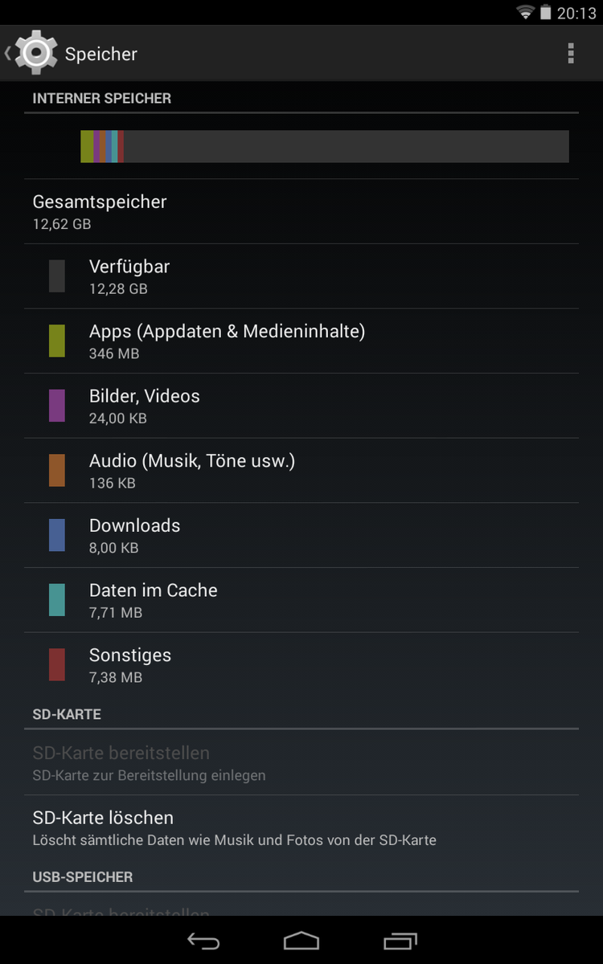
Task: Select Daten im Cache to clear cache
Action: point(154,600)
